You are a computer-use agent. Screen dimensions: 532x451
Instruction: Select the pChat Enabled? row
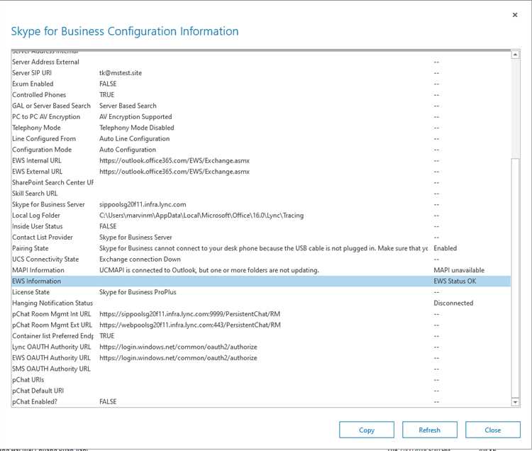tap(261, 401)
